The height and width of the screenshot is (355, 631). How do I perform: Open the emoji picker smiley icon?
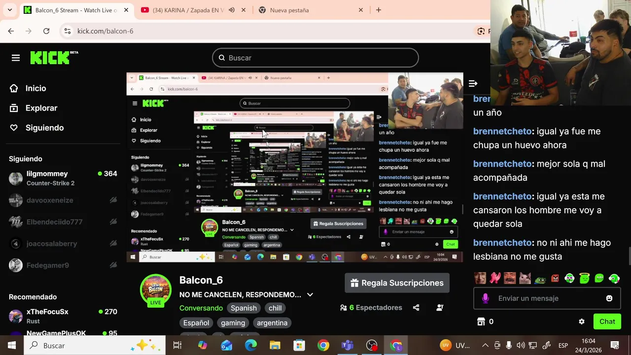tap(609, 298)
